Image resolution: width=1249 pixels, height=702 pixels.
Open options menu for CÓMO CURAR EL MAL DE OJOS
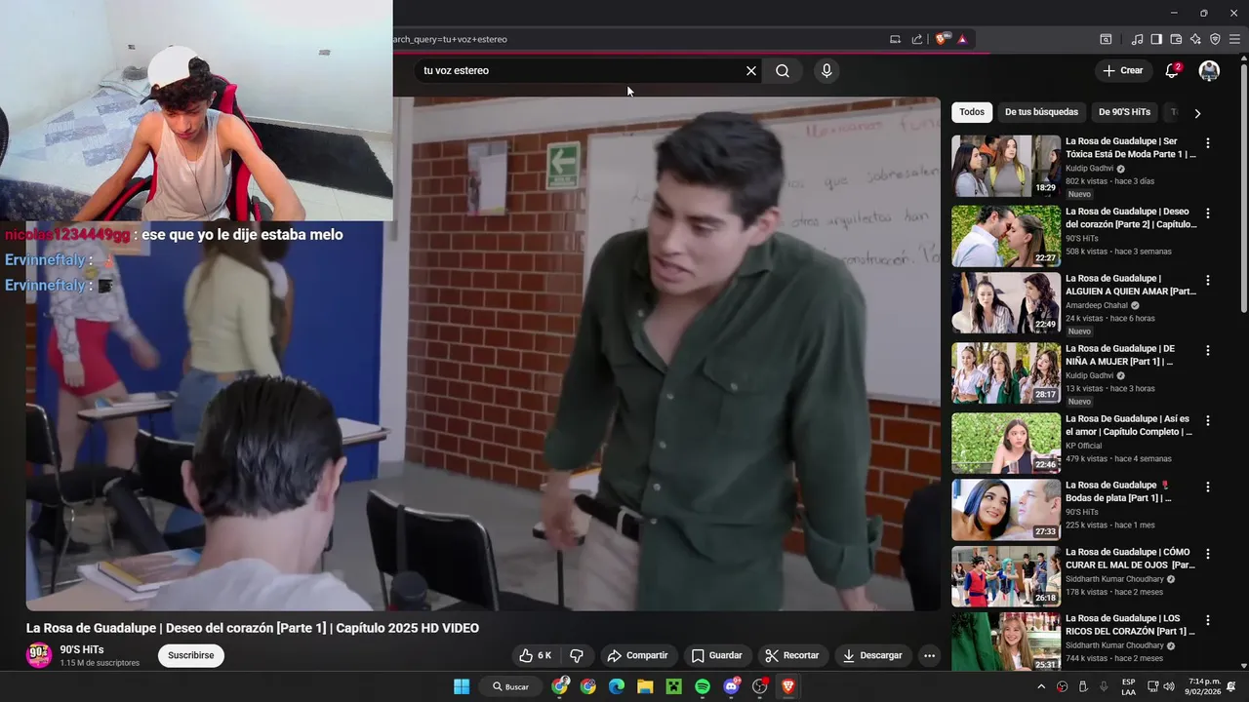coord(1208,554)
